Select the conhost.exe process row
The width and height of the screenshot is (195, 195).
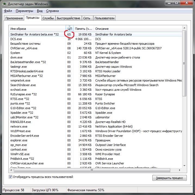tap(95, 149)
